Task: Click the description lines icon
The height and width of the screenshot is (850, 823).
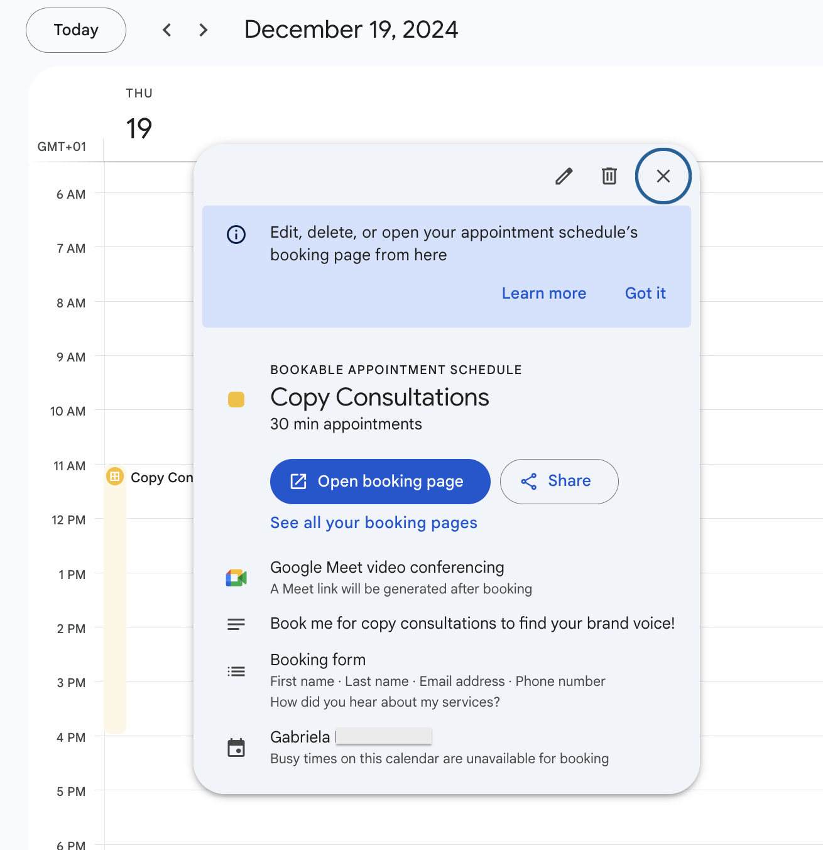Action: click(236, 624)
